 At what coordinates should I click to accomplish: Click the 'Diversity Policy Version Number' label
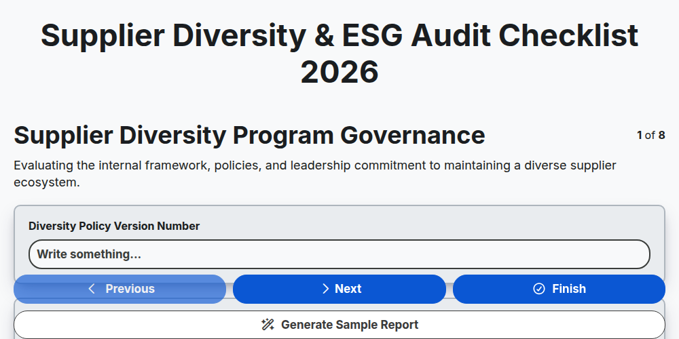coord(114,226)
